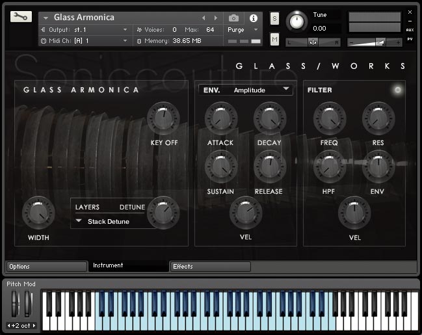422x335 pixels.
Task: Click the output level meter
Action: pos(375,22)
